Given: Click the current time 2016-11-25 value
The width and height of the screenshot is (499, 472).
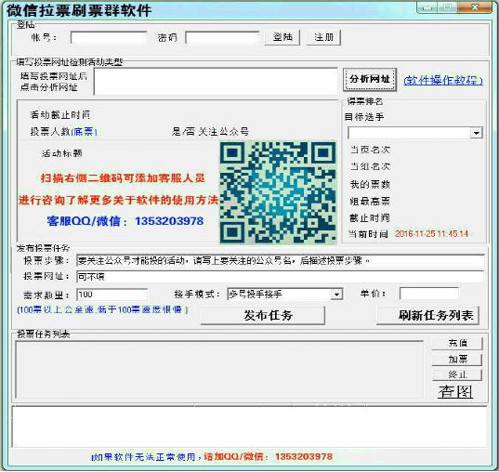Looking at the screenshot, I should coord(431,234).
